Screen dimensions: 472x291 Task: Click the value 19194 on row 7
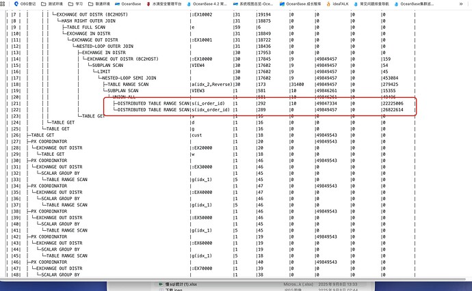[264, 14]
